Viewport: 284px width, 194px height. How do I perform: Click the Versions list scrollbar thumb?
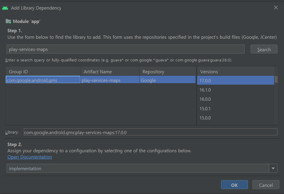click(276, 79)
